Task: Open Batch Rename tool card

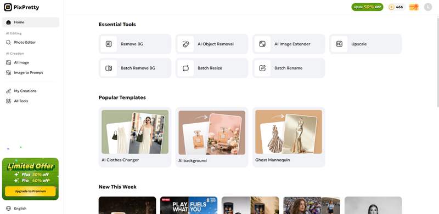Action: pyautogui.click(x=289, y=68)
